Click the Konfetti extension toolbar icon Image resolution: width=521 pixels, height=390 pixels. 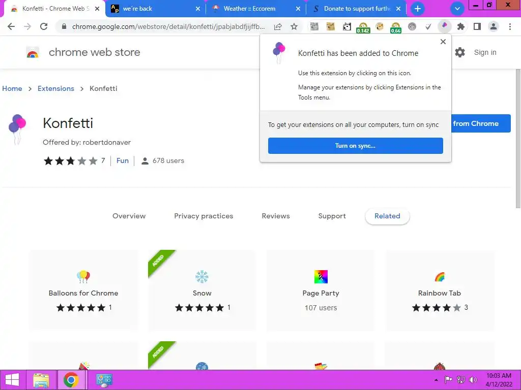444,26
